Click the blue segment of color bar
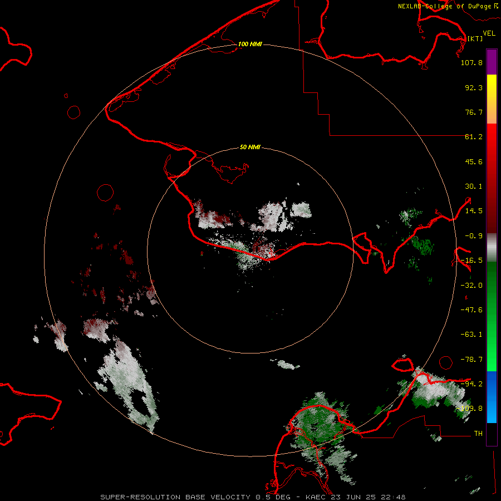The image size is (501, 501). point(492,397)
